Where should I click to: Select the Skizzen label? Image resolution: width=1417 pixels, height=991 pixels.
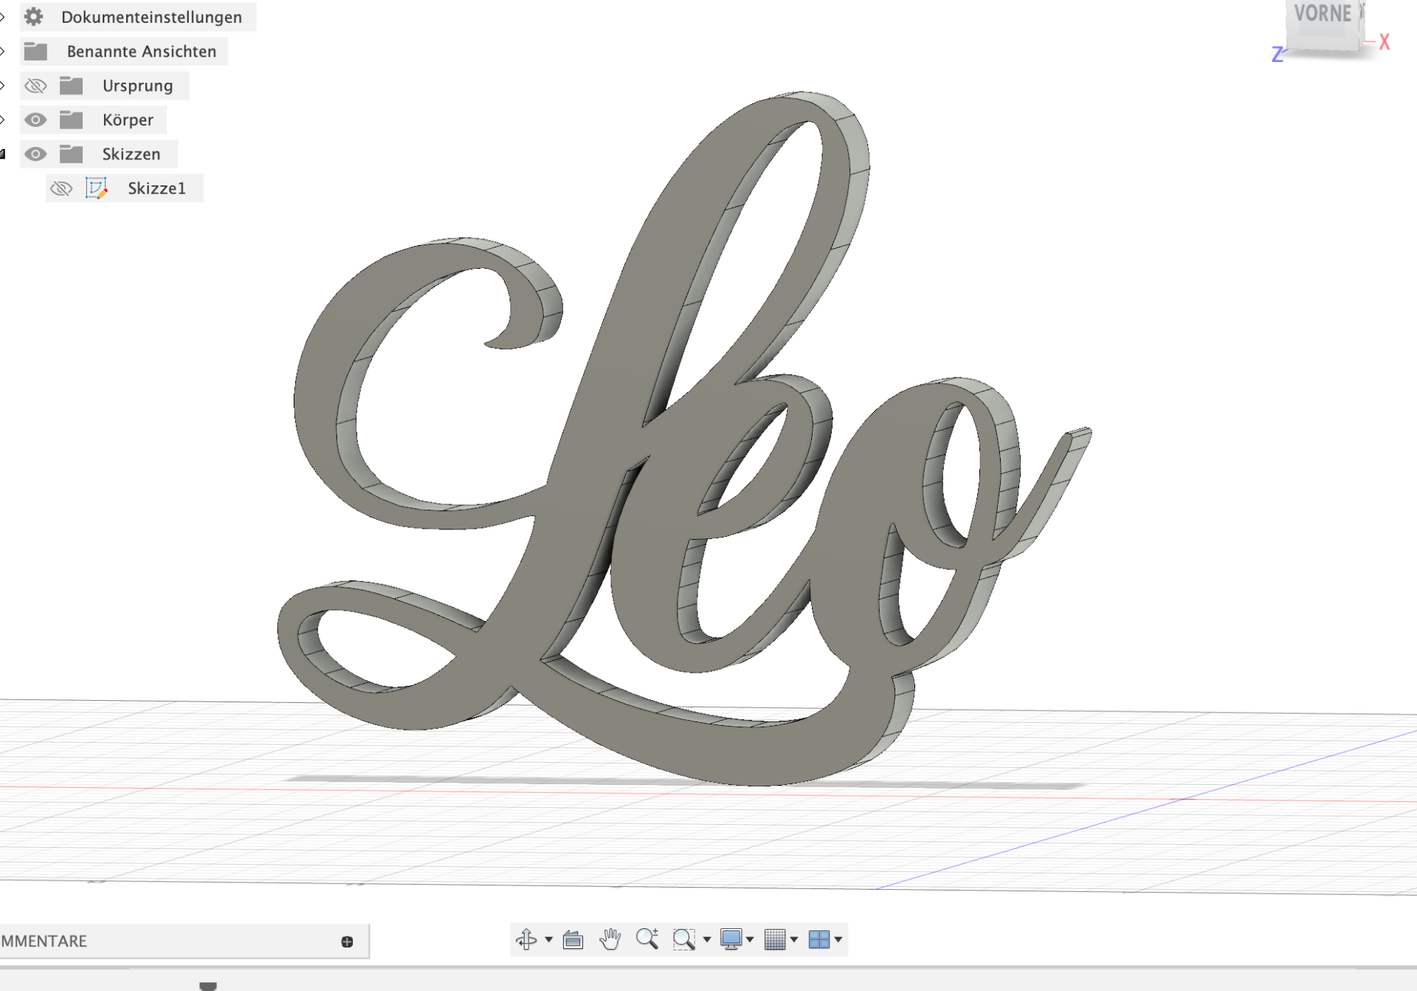pyautogui.click(x=131, y=154)
